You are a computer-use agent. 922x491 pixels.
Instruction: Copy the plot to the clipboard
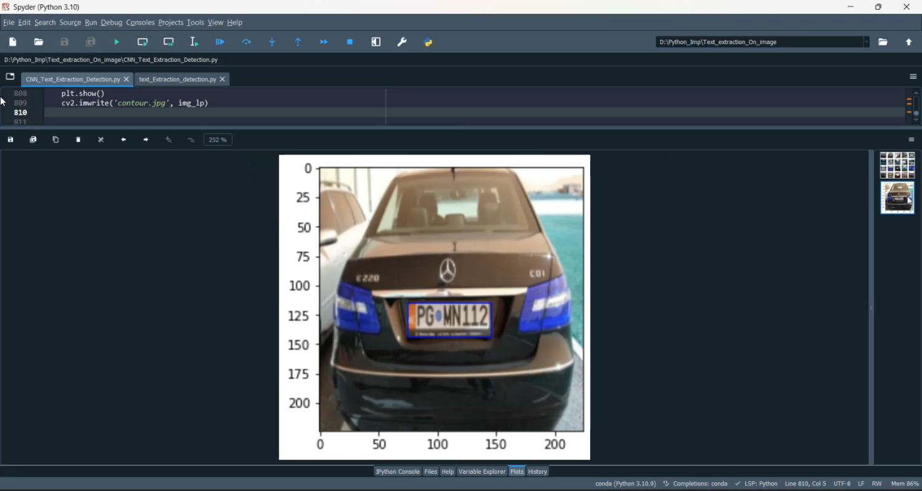(x=55, y=140)
